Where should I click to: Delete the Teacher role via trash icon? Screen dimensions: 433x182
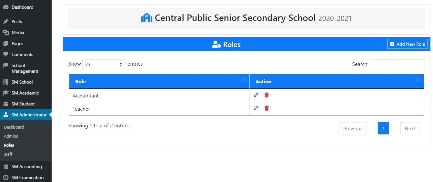[x=267, y=108]
